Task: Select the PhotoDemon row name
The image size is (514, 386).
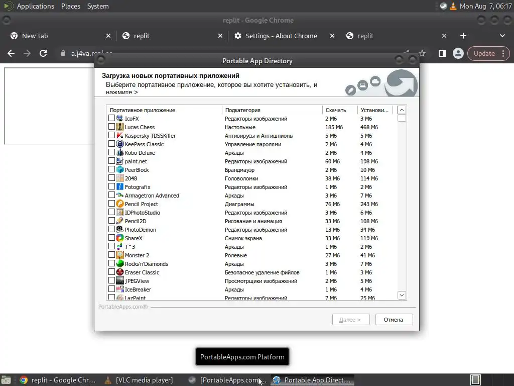Action: pyautogui.click(x=141, y=229)
